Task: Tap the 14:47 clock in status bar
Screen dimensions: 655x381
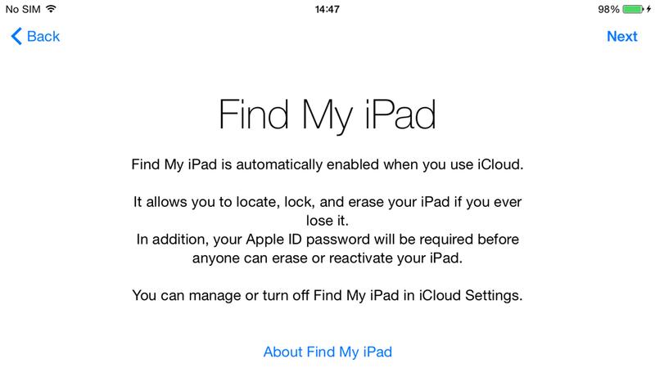Action: (327, 9)
